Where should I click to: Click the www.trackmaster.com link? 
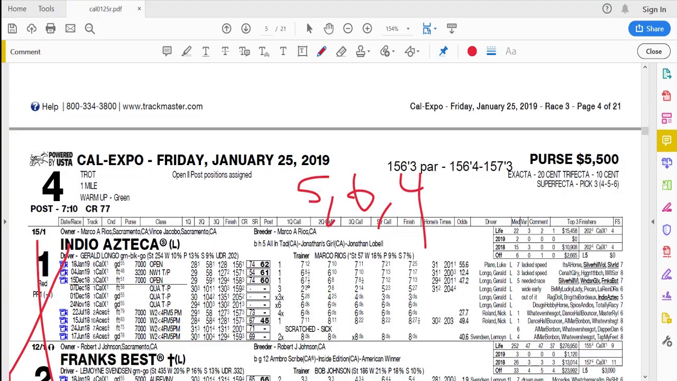(162, 106)
